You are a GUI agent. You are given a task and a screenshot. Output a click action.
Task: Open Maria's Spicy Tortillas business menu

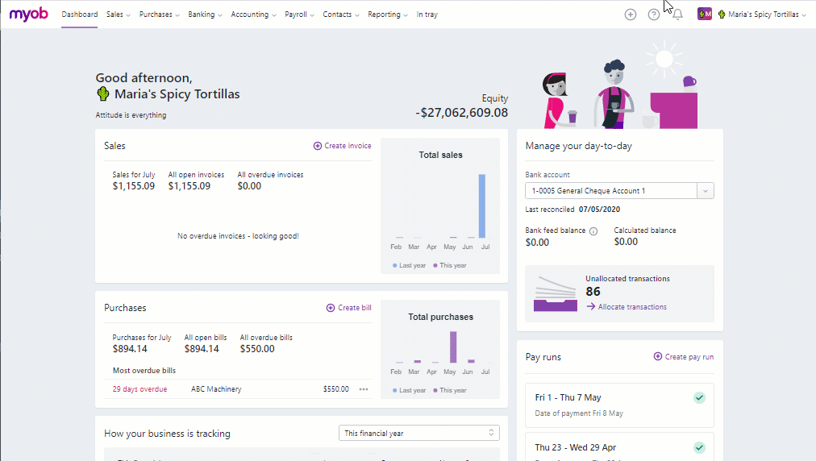click(761, 15)
